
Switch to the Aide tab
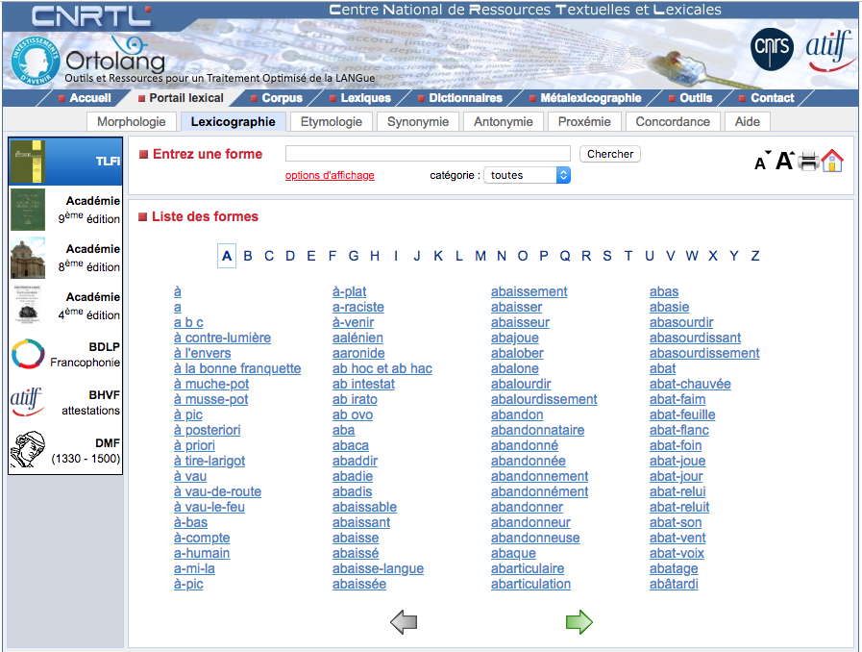click(x=748, y=121)
